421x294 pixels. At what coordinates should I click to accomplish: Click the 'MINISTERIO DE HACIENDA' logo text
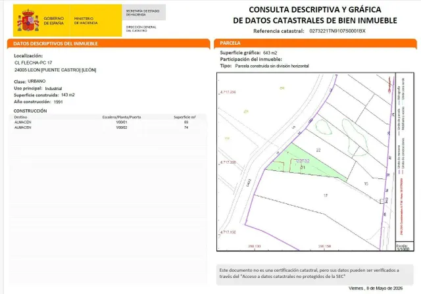(x=86, y=20)
